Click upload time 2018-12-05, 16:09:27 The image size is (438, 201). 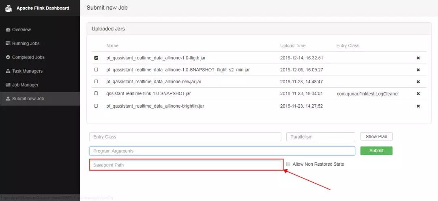coord(301,69)
